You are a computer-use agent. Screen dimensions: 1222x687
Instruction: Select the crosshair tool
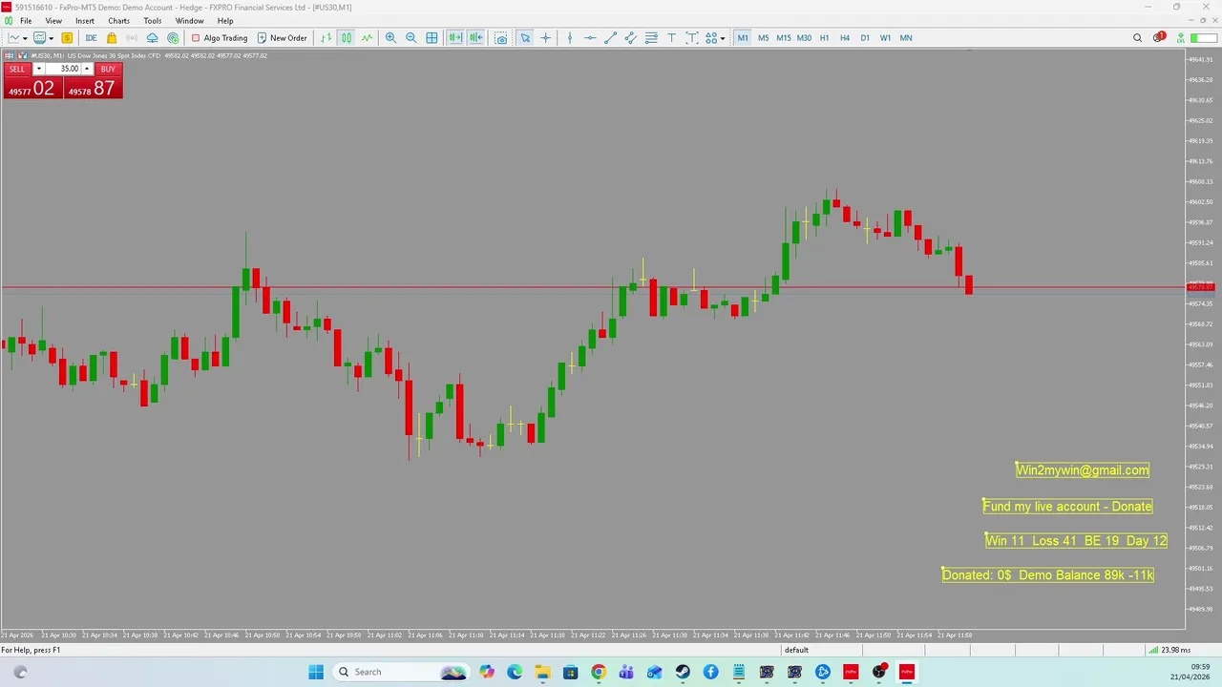pos(546,38)
